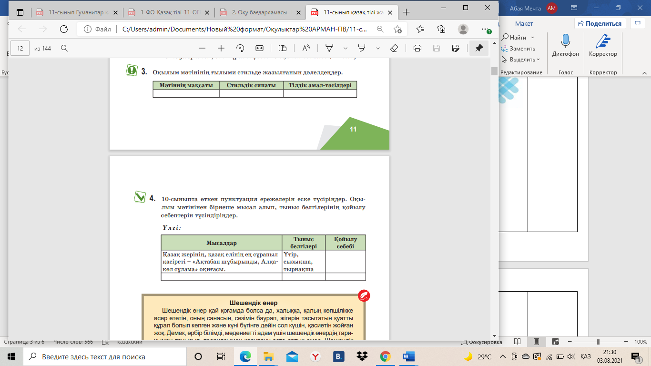
Task: Toggle the pin toolbar button
Action: pos(479,48)
